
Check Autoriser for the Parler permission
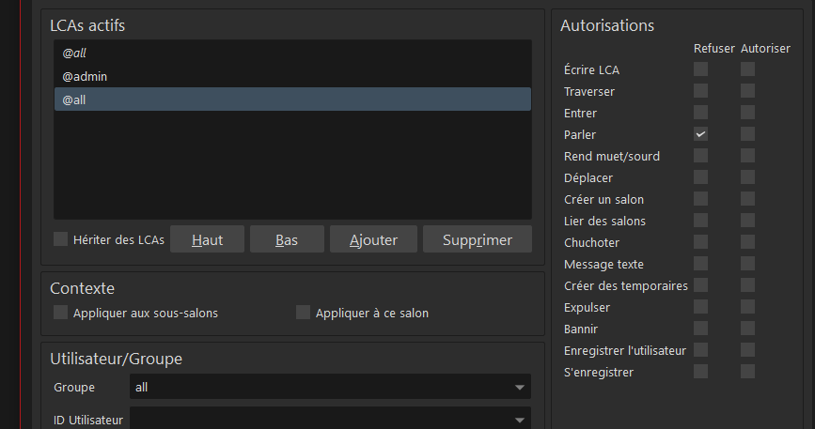pos(747,134)
